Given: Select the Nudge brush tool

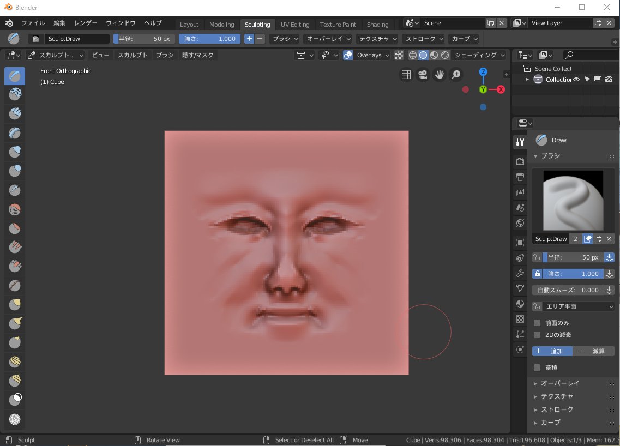Looking at the screenshot, I should 15,361.
